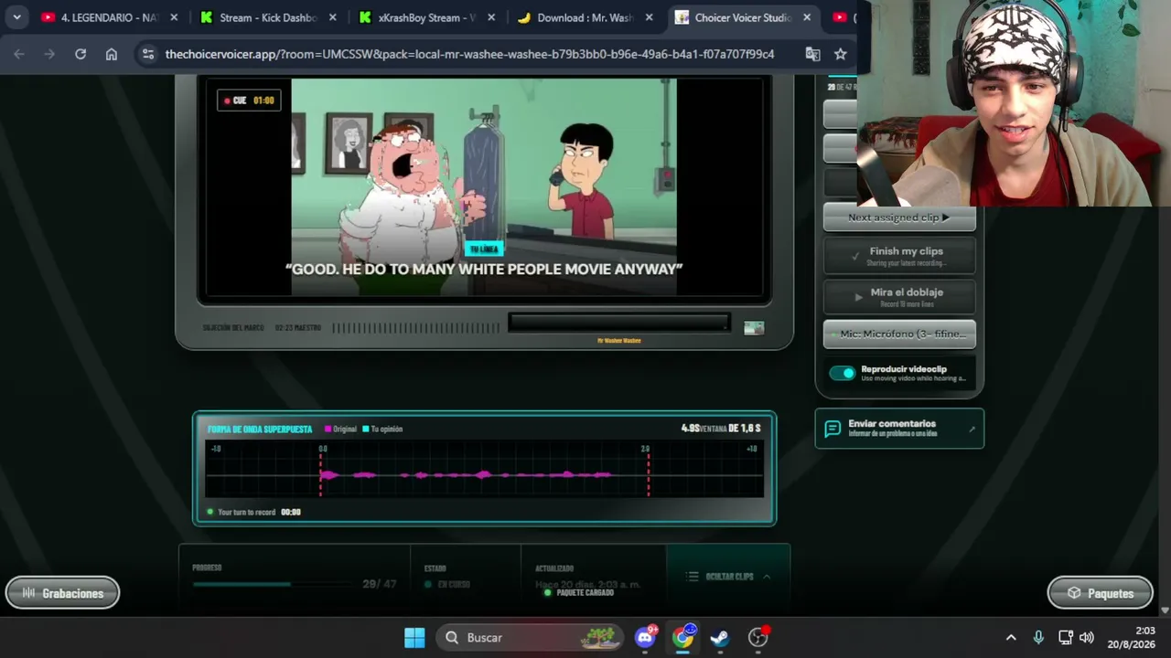Click the microphone icon in system tray
Image resolution: width=1171 pixels, height=658 pixels.
click(1038, 637)
